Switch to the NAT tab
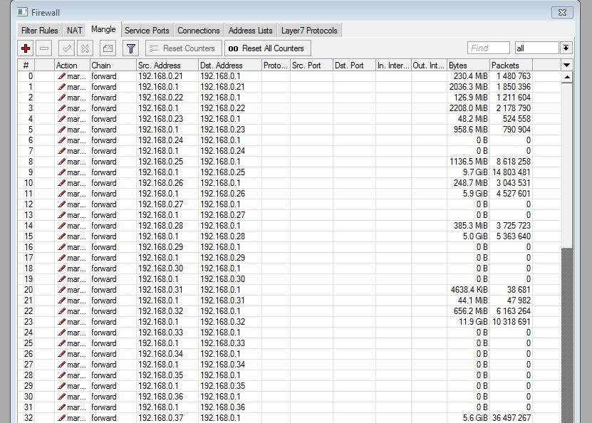Image resolution: width=592 pixels, height=423 pixels. pyautogui.click(x=74, y=31)
